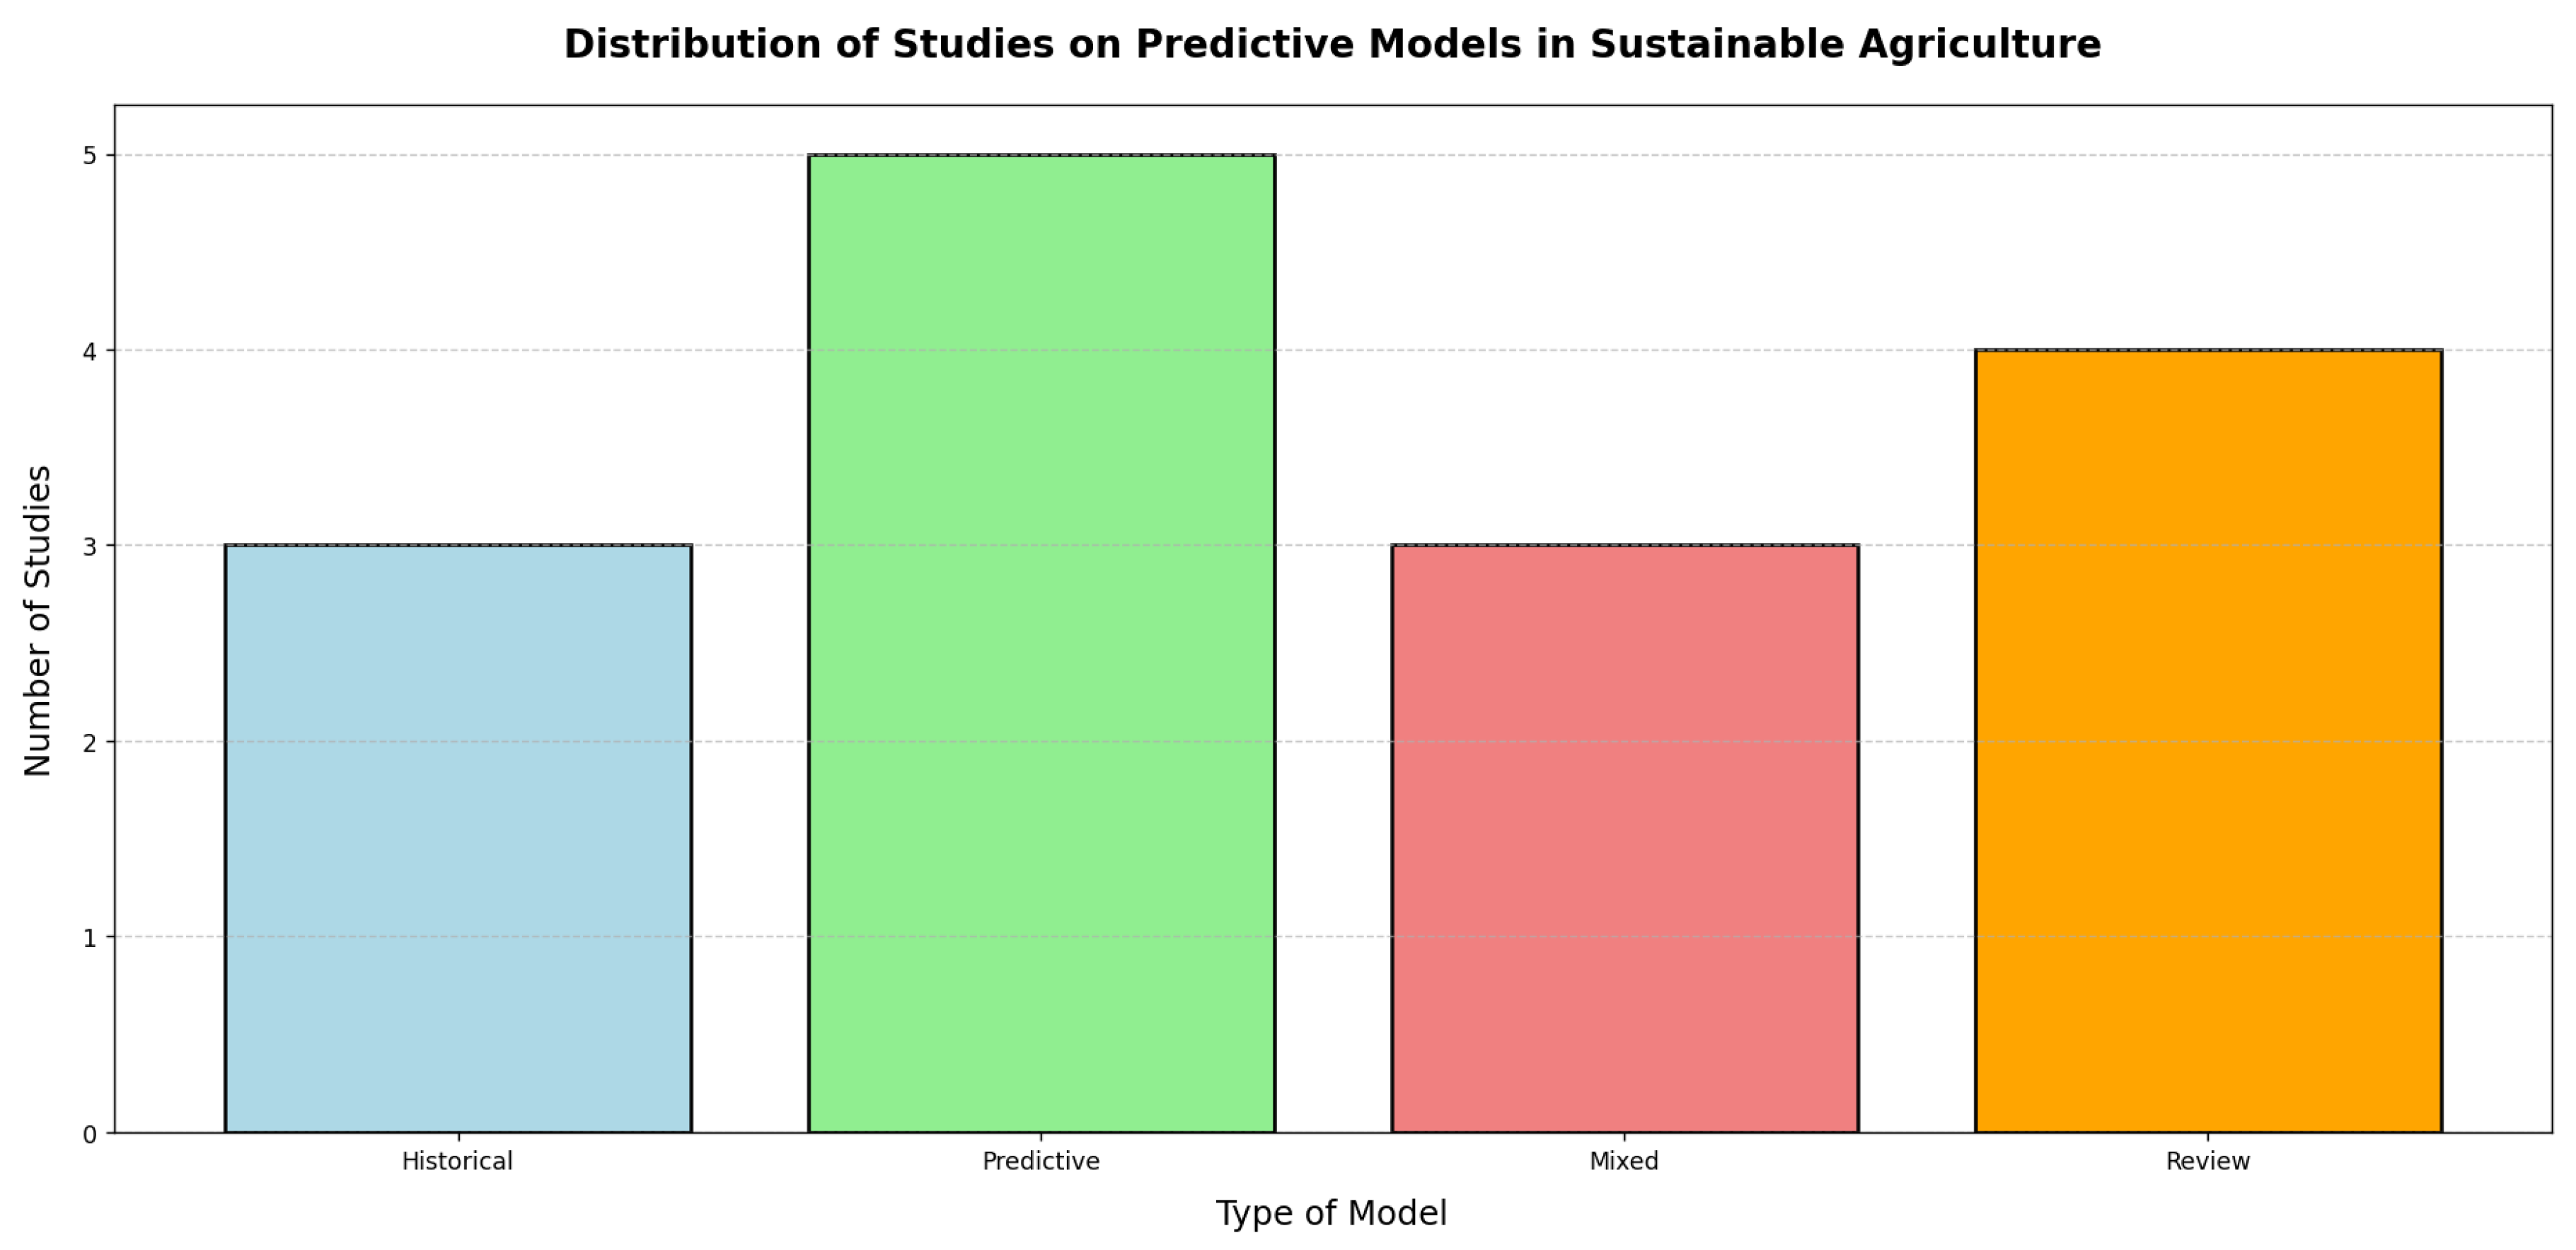The image size is (2576, 1250).
Task: Click the chart title text
Action: click(x=1332, y=45)
